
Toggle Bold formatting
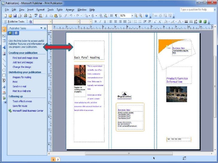(x=96, y=21)
